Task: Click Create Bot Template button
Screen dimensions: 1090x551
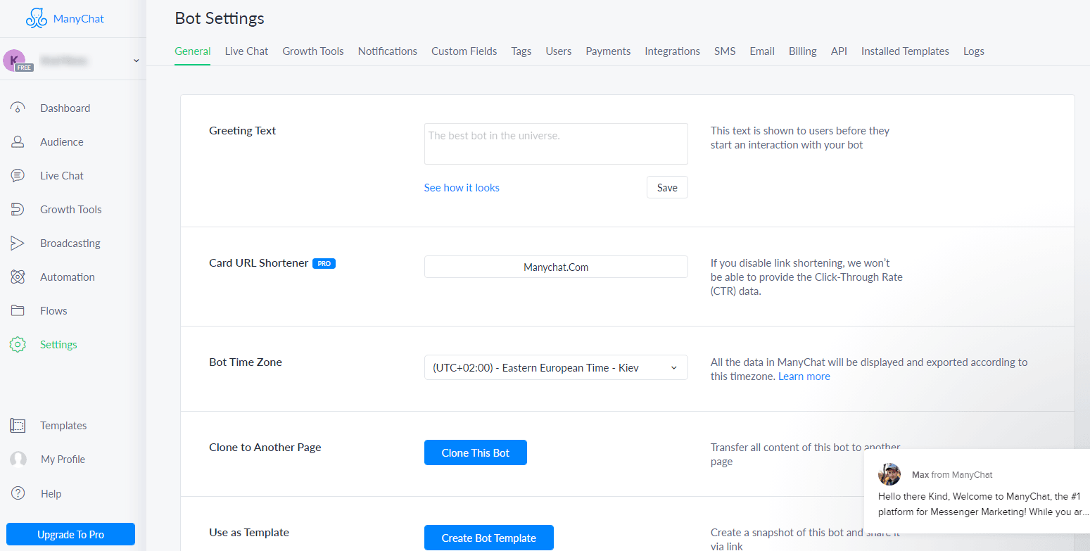Action: point(489,538)
